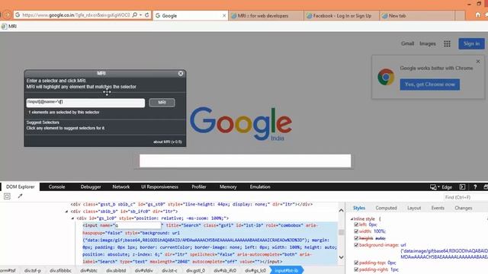488x274 pixels.
Task: Click the refresh icon in address bar
Action: click(x=147, y=15)
